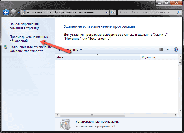Screen dimensions: 184x133
Task: Minimize the Programs and Components window
Action: tap(159, 3)
